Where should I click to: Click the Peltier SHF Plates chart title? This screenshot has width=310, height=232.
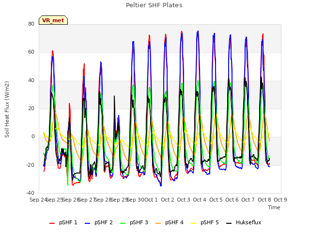pos(154,5)
